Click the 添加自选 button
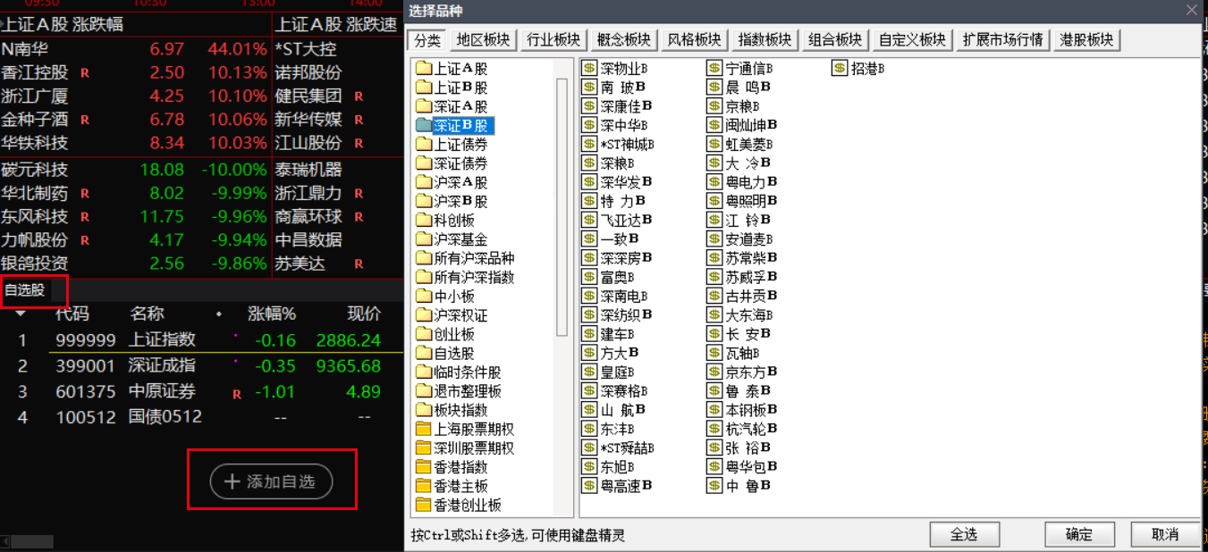This screenshot has width=1208, height=552. 272,481
